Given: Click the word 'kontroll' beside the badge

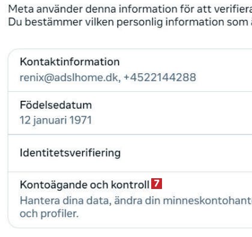Looking at the screenshot, I should [x=130, y=185].
